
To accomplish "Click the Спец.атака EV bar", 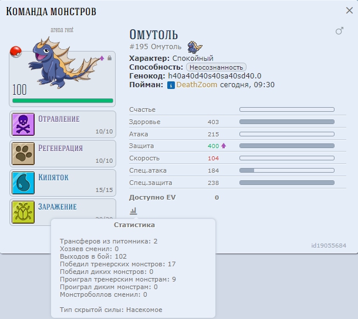I will pyautogui.click(x=287, y=170).
